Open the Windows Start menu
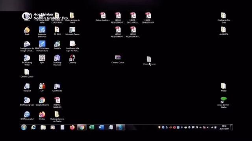The image size is (252, 141). [24, 127]
